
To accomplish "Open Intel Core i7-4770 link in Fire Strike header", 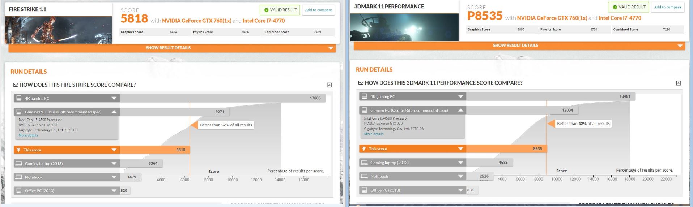I will 264,21.
